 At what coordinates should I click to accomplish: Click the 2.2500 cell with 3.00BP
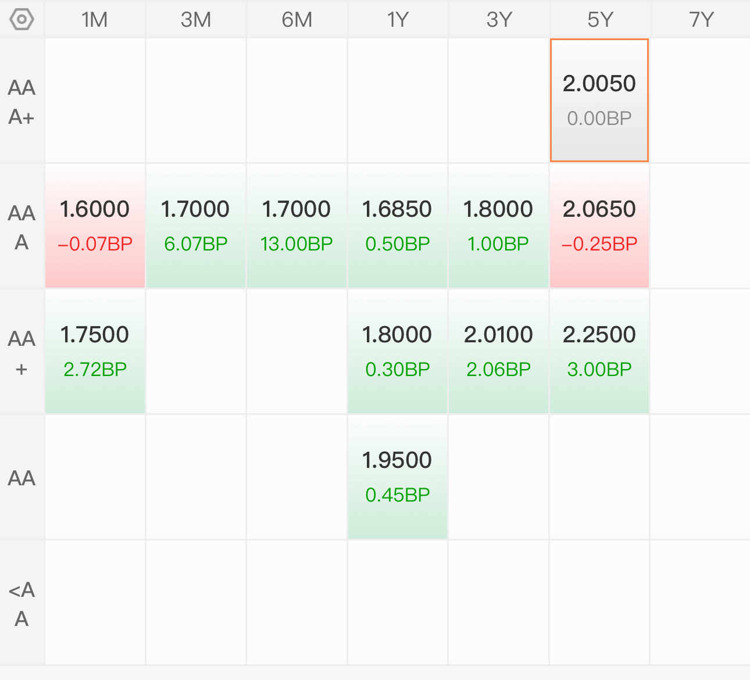coord(599,351)
